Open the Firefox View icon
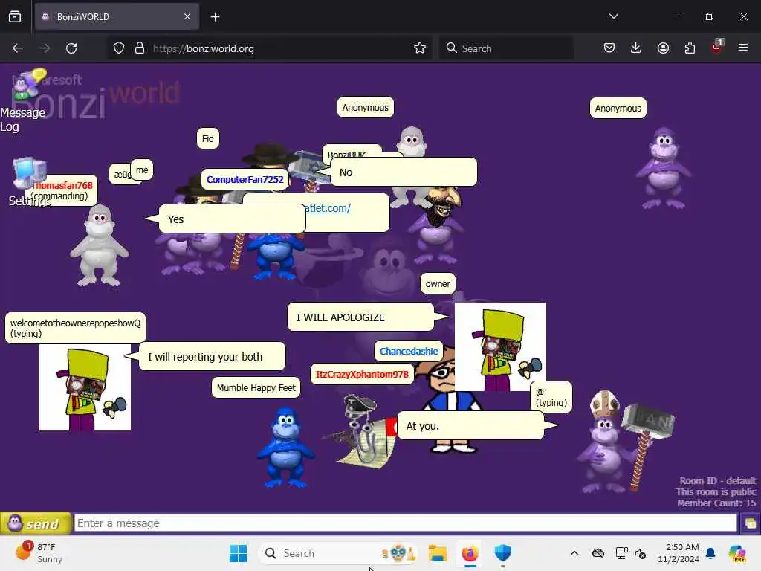This screenshot has height=571, width=761. coord(15,16)
